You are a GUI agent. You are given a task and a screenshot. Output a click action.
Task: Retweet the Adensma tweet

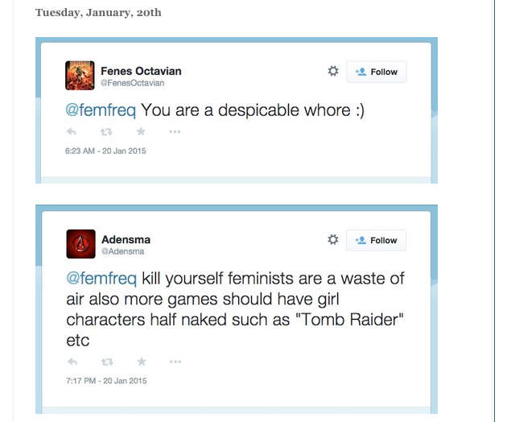[x=107, y=362]
